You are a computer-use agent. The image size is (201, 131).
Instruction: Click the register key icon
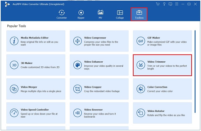click(164, 4)
